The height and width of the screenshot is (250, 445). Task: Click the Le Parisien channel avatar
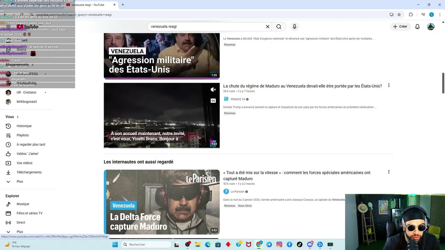(226, 192)
